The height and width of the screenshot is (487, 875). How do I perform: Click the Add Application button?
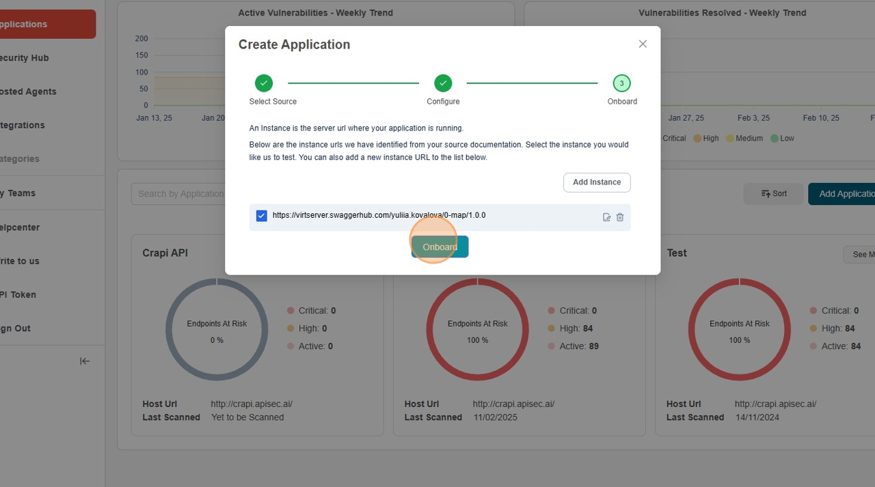coord(844,194)
